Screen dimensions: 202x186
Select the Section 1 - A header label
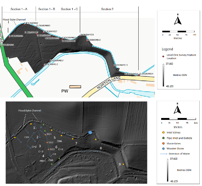tap(19, 9)
